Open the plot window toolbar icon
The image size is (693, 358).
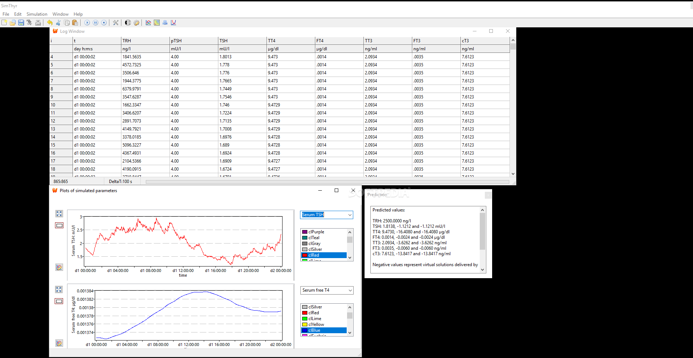pyautogui.click(x=148, y=23)
